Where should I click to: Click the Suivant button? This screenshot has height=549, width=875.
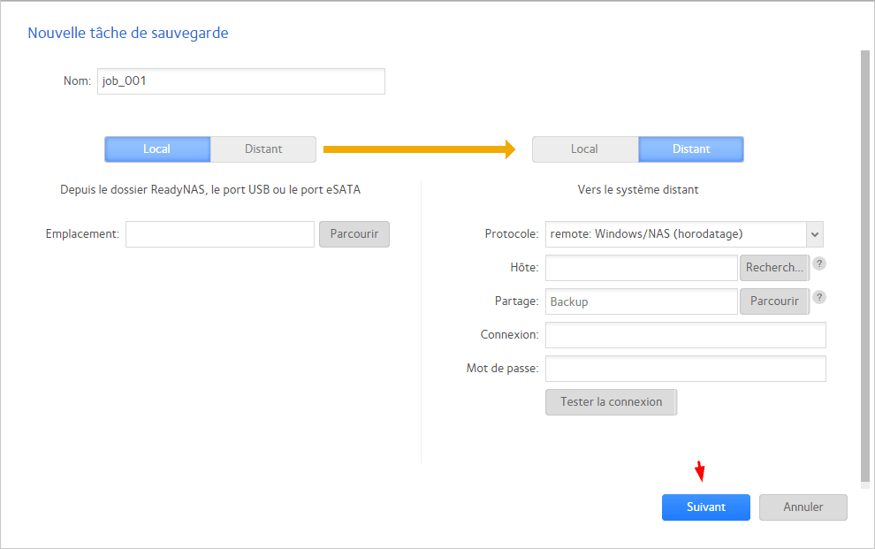click(x=706, y=507)
